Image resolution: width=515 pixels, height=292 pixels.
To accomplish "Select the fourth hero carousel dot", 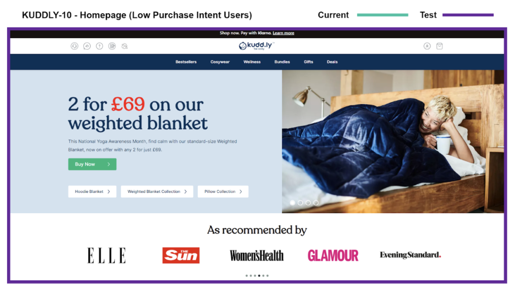I will pos(316,203).
